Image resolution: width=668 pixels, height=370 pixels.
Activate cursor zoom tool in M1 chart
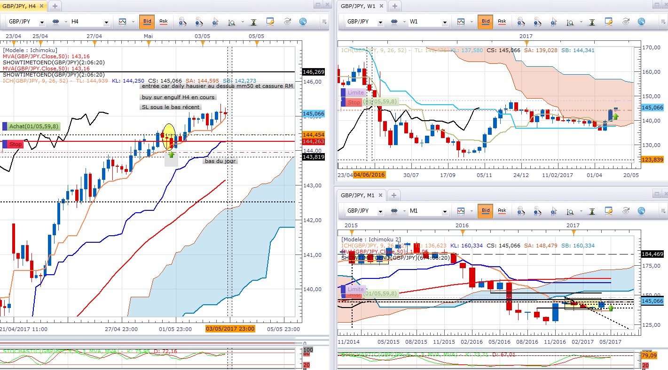tap(554, 211)
